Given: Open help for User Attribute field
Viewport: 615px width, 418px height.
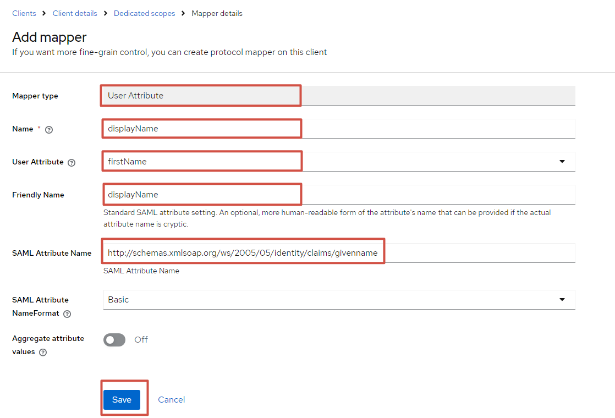Looking at the screenshot, I should pos(72,163).
